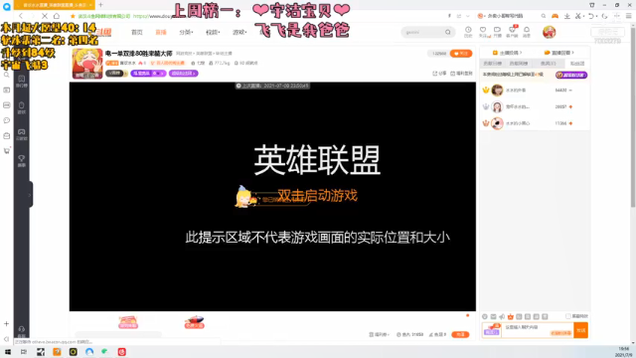Switch to fourth ranking tab in side panel
Image resolution: width=636 pixels, height=358 pixels.
coord(577,64)
